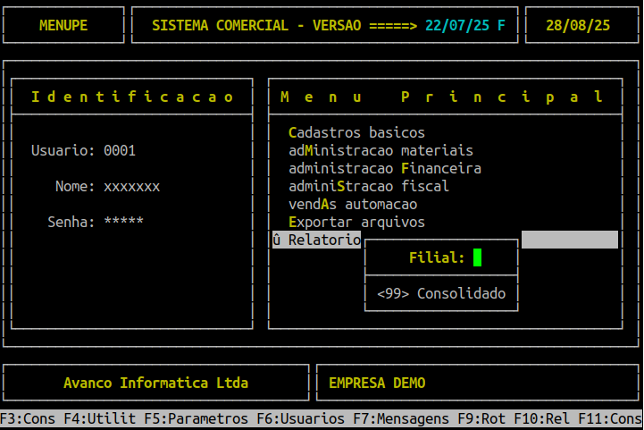
Task: Click the Usuario value 0001
Action: [x=120, y=150]
